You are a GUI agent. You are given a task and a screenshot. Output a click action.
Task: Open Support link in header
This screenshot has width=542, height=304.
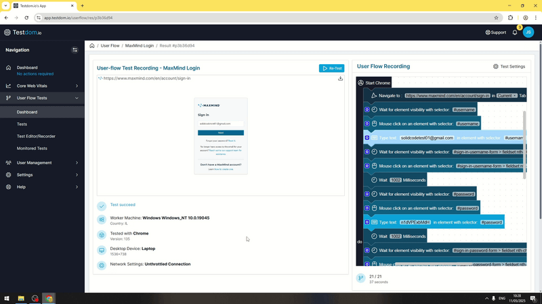click(x=496, y=32)
